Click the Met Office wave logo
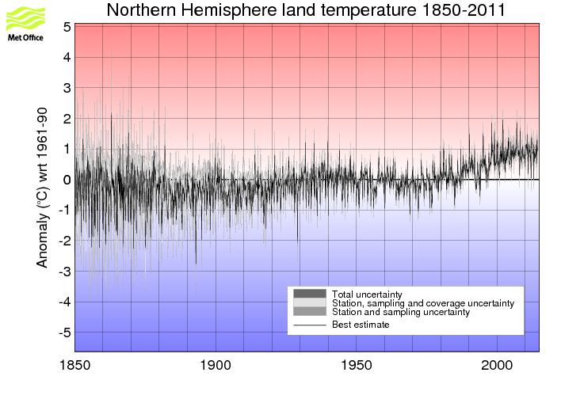Screen dimensions: 561x399 [26, 18]
